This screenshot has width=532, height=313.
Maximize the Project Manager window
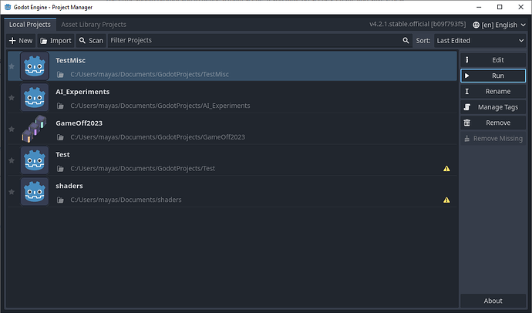click(x=500, y=7)
